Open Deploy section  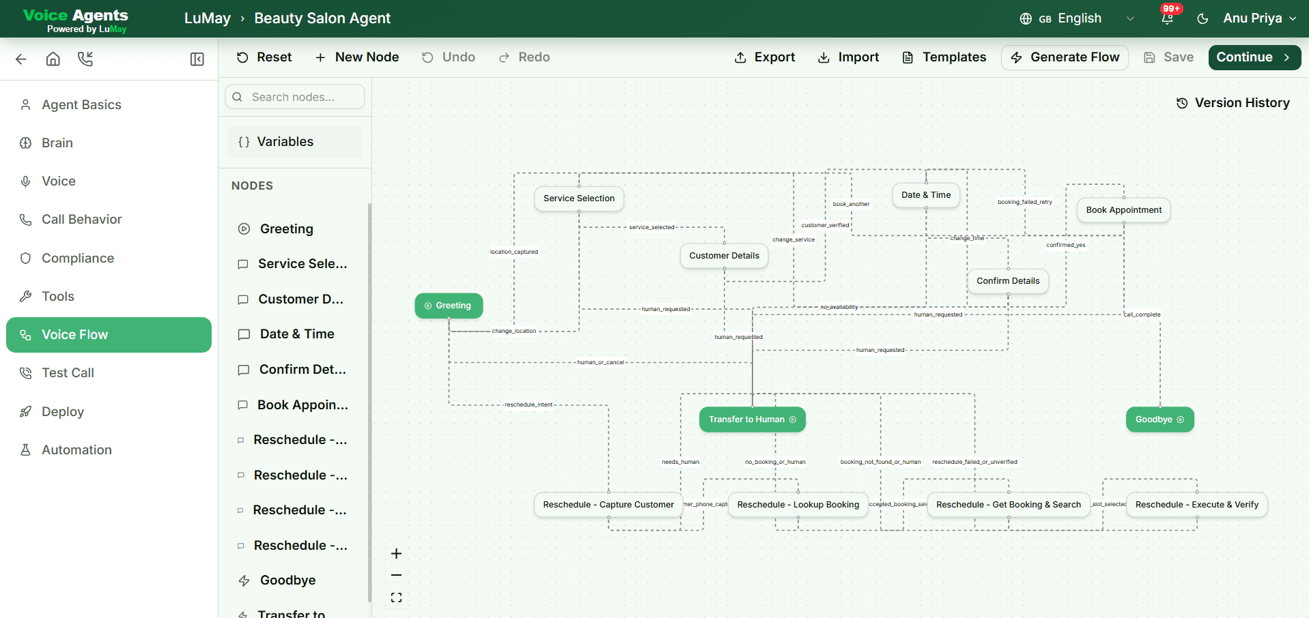tap(109, 411)
